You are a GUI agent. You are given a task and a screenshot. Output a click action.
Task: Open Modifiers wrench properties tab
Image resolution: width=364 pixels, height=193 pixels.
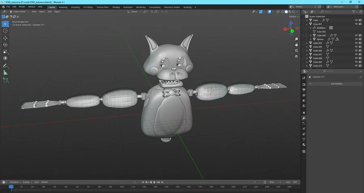tap(304, 118)
